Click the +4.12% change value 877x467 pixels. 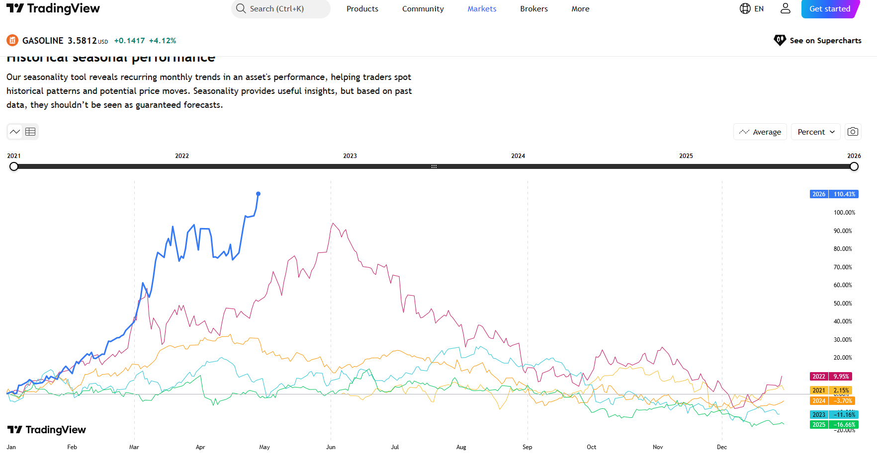tap(163, 41)
